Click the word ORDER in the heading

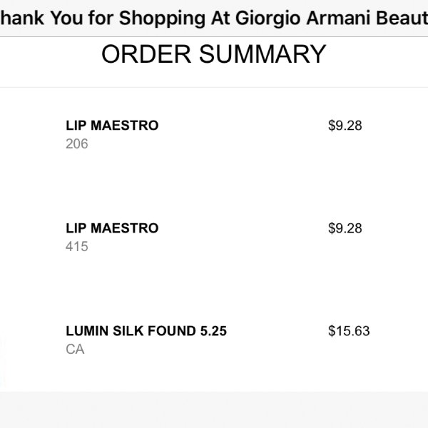(146, 54)
